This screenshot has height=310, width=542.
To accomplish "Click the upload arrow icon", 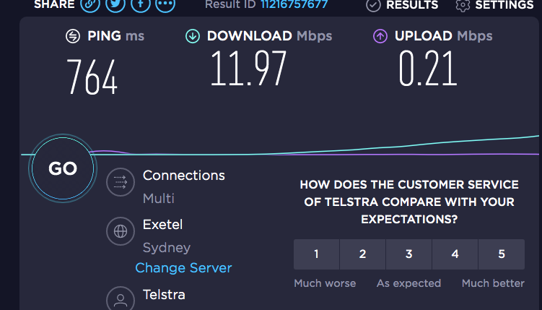I will [380, 36].
